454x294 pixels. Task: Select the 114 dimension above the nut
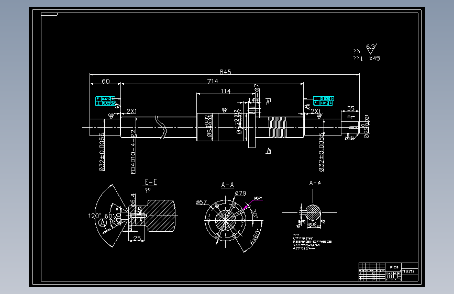(x=226, y=91)
